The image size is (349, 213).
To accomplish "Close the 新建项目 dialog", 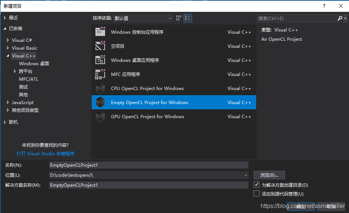I will point(341,6).
